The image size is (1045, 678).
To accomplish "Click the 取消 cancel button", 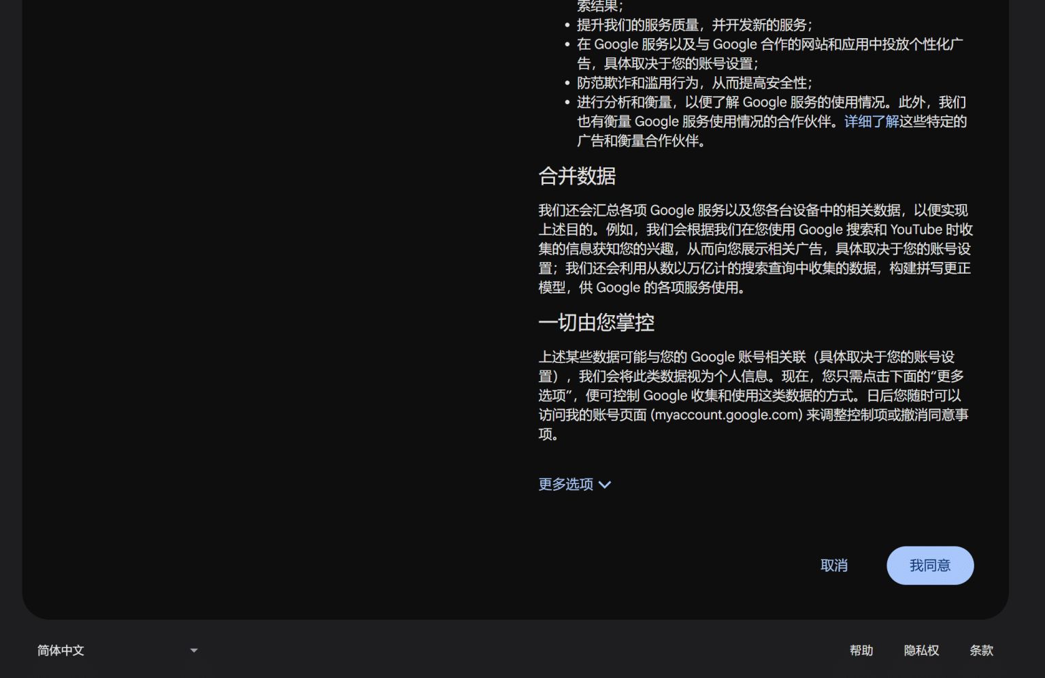I will (834, 565).
